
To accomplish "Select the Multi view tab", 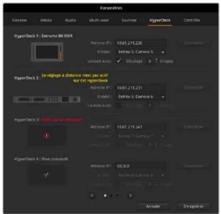I will (x=99, y=20).
